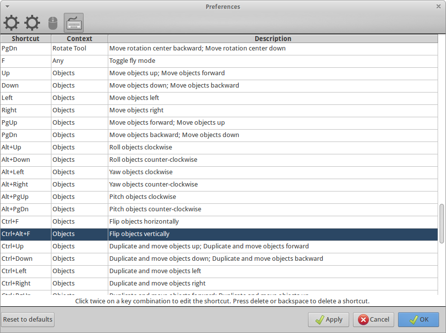The height and width of the screenshot is (333, 446).
Task: Click the Shortcut column header
Action: point(25,39)
